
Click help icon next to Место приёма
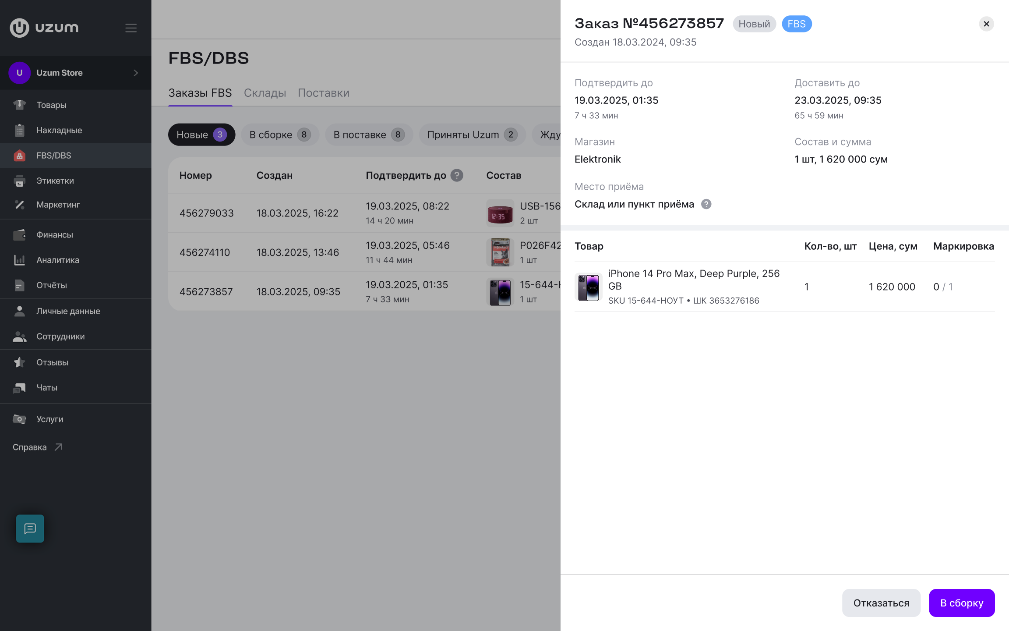point(706,204)
